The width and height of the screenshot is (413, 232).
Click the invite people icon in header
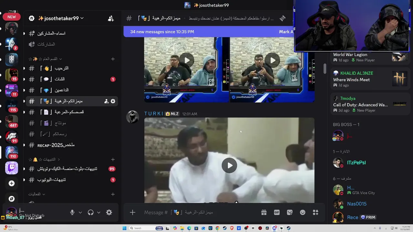111,18
